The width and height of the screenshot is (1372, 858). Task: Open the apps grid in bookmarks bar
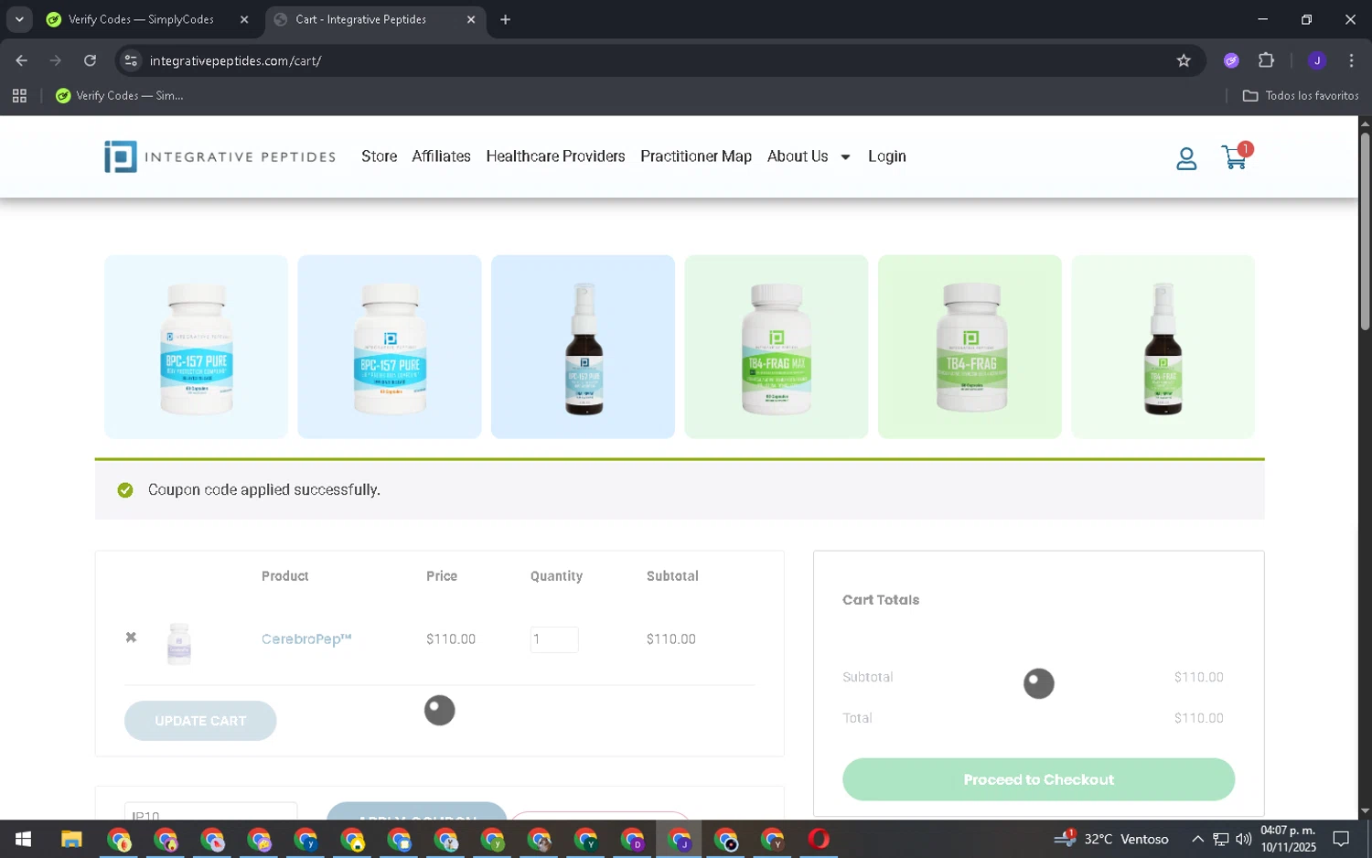click(19, 95)
